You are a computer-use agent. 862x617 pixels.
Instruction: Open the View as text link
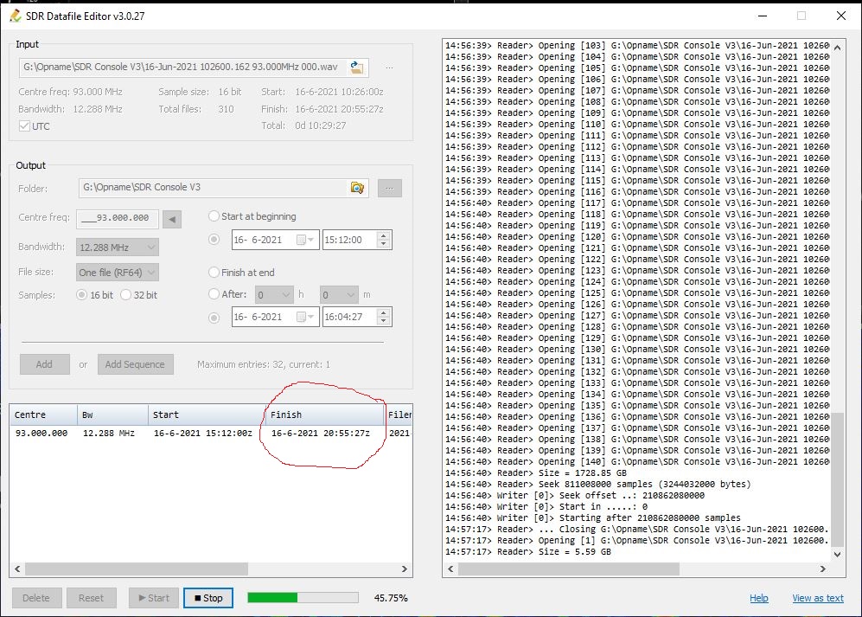817,598
